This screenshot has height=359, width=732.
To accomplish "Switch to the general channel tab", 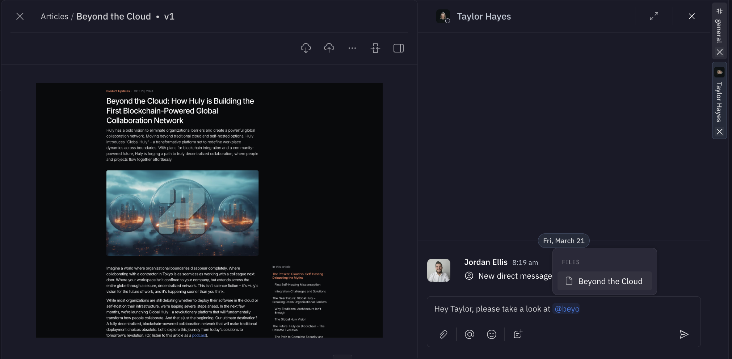I will [719, 29].
